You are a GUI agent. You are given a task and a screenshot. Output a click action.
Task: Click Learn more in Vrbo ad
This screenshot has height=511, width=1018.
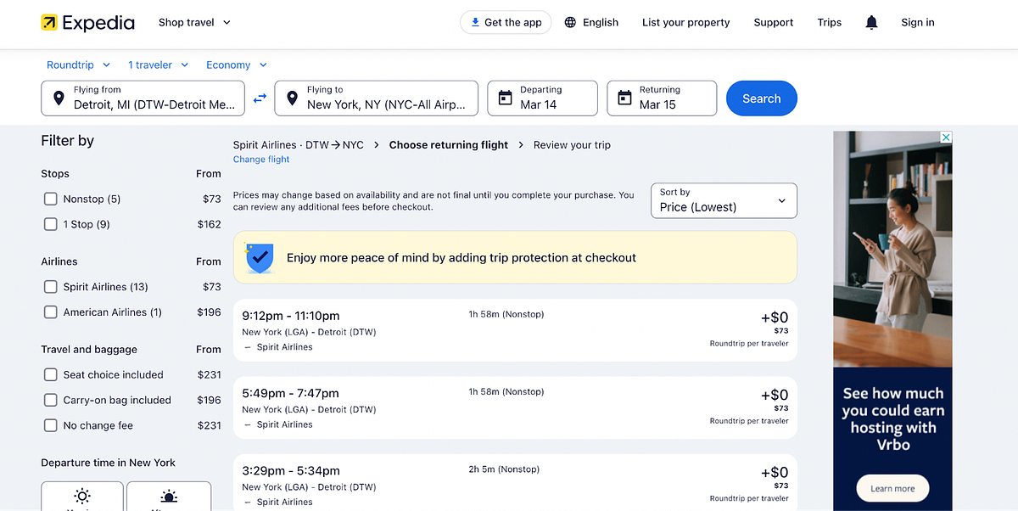pos(892,489)
